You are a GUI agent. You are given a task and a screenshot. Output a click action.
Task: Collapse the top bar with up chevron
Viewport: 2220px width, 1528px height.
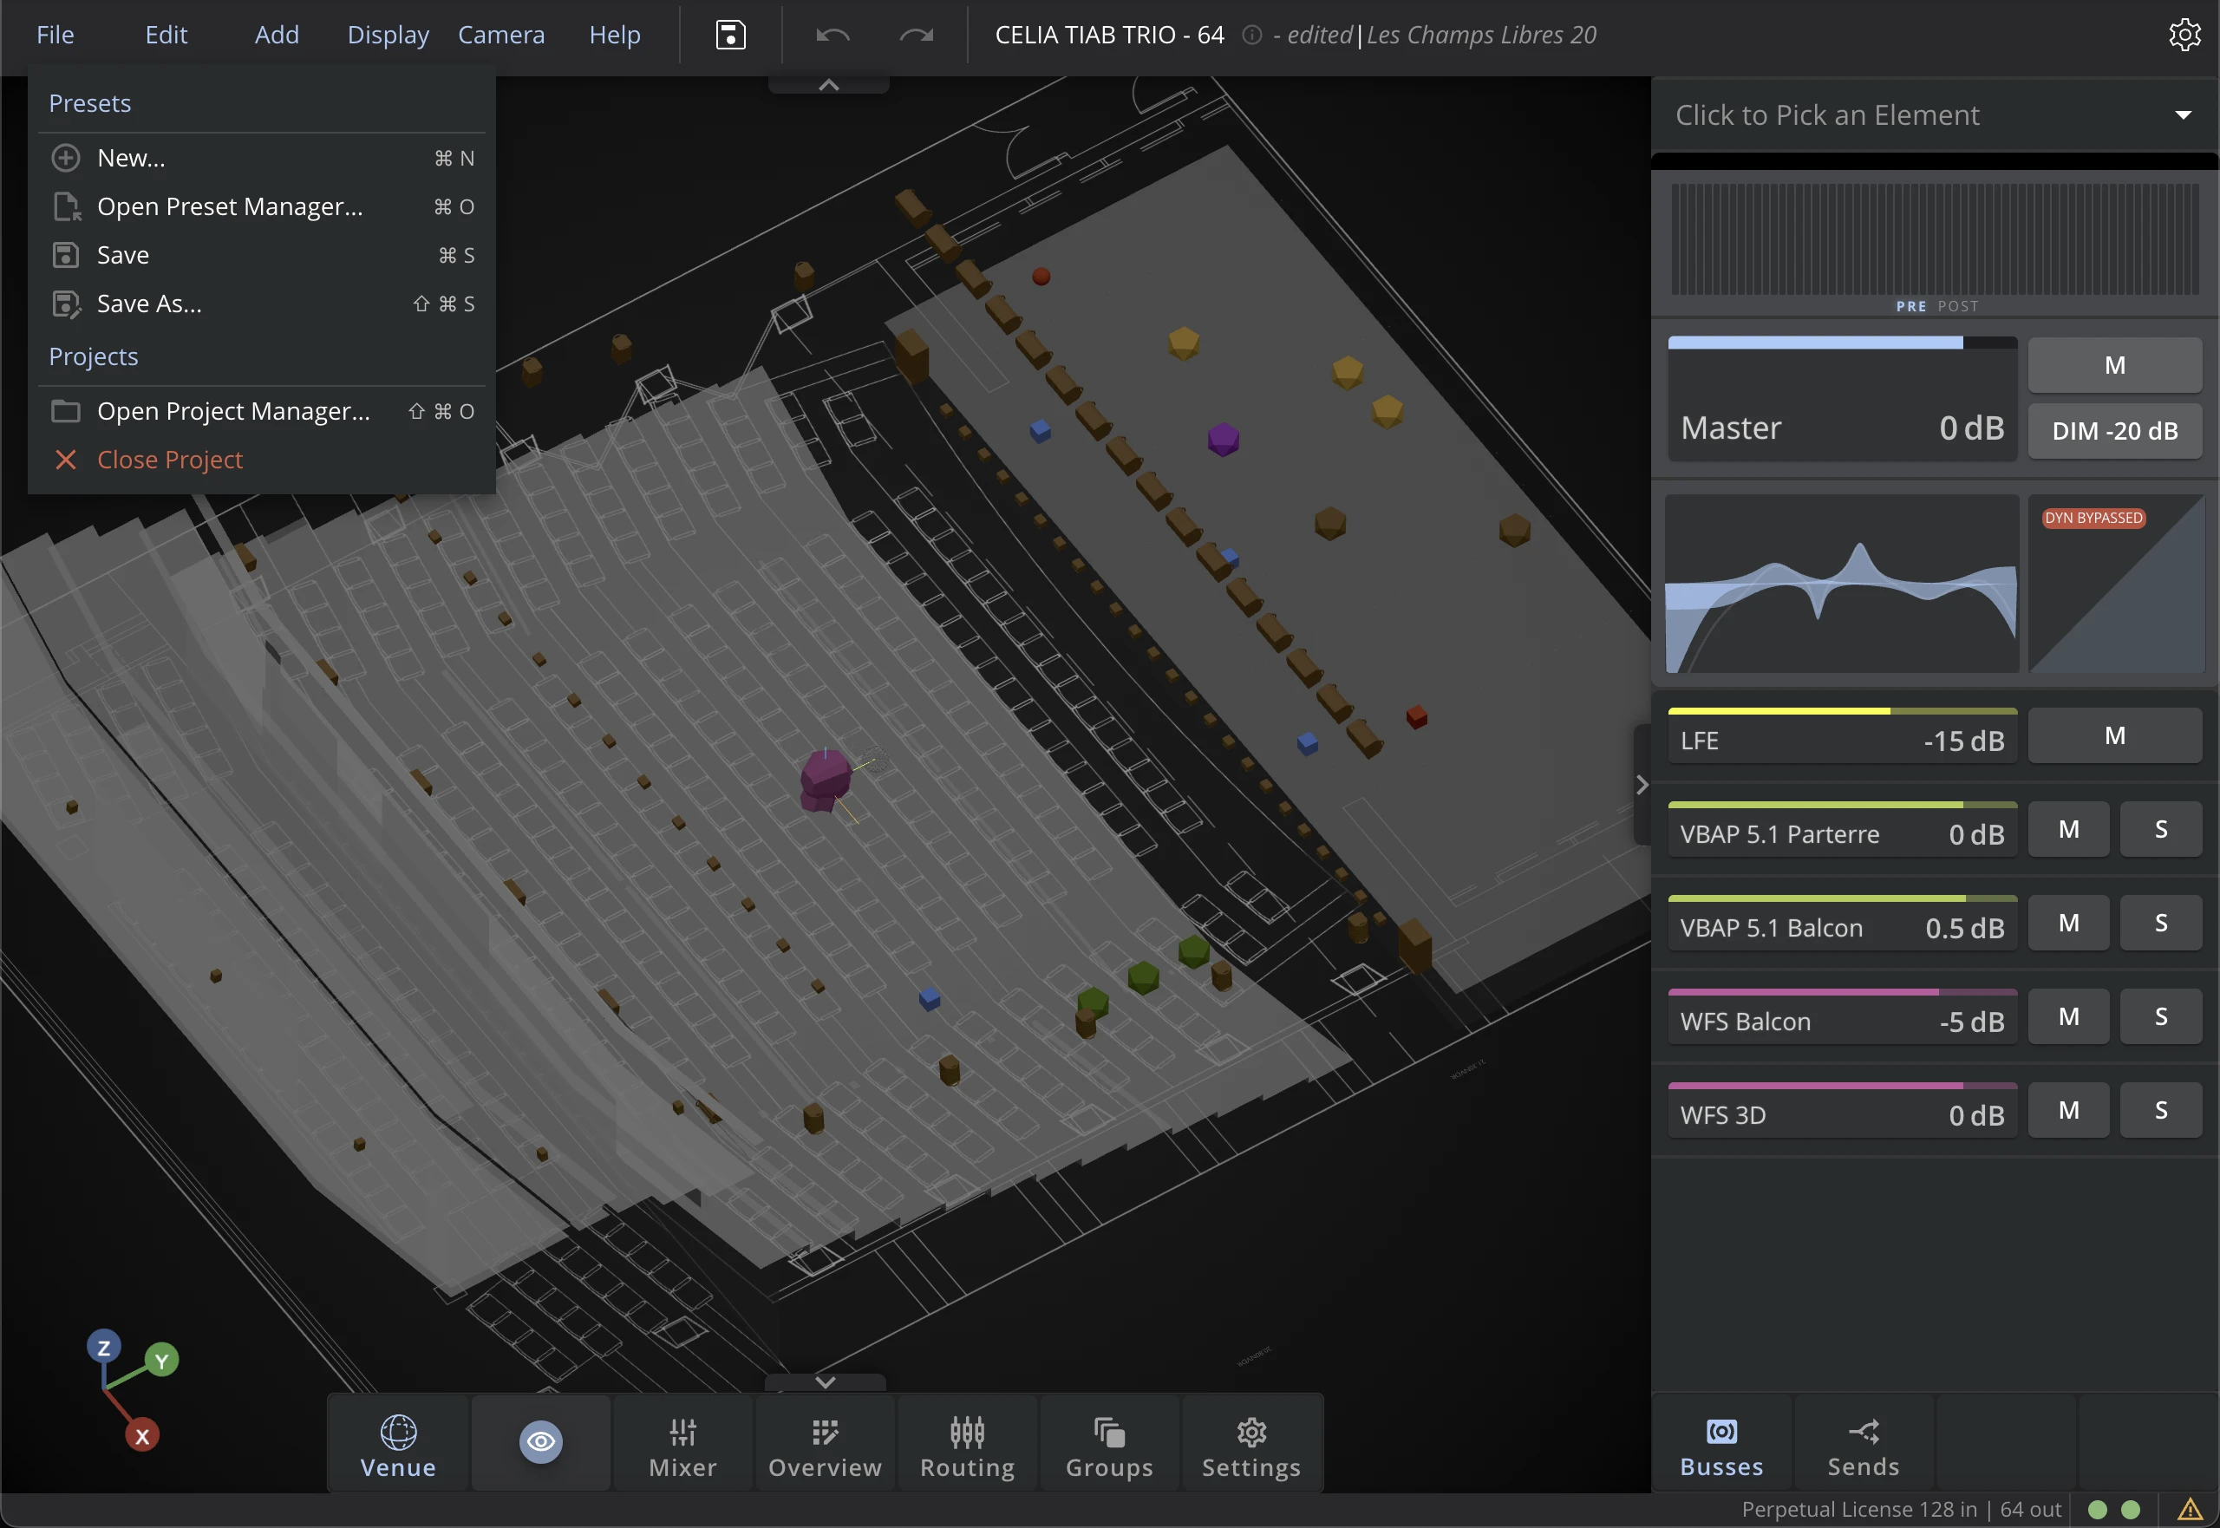(x=829, y=85)
